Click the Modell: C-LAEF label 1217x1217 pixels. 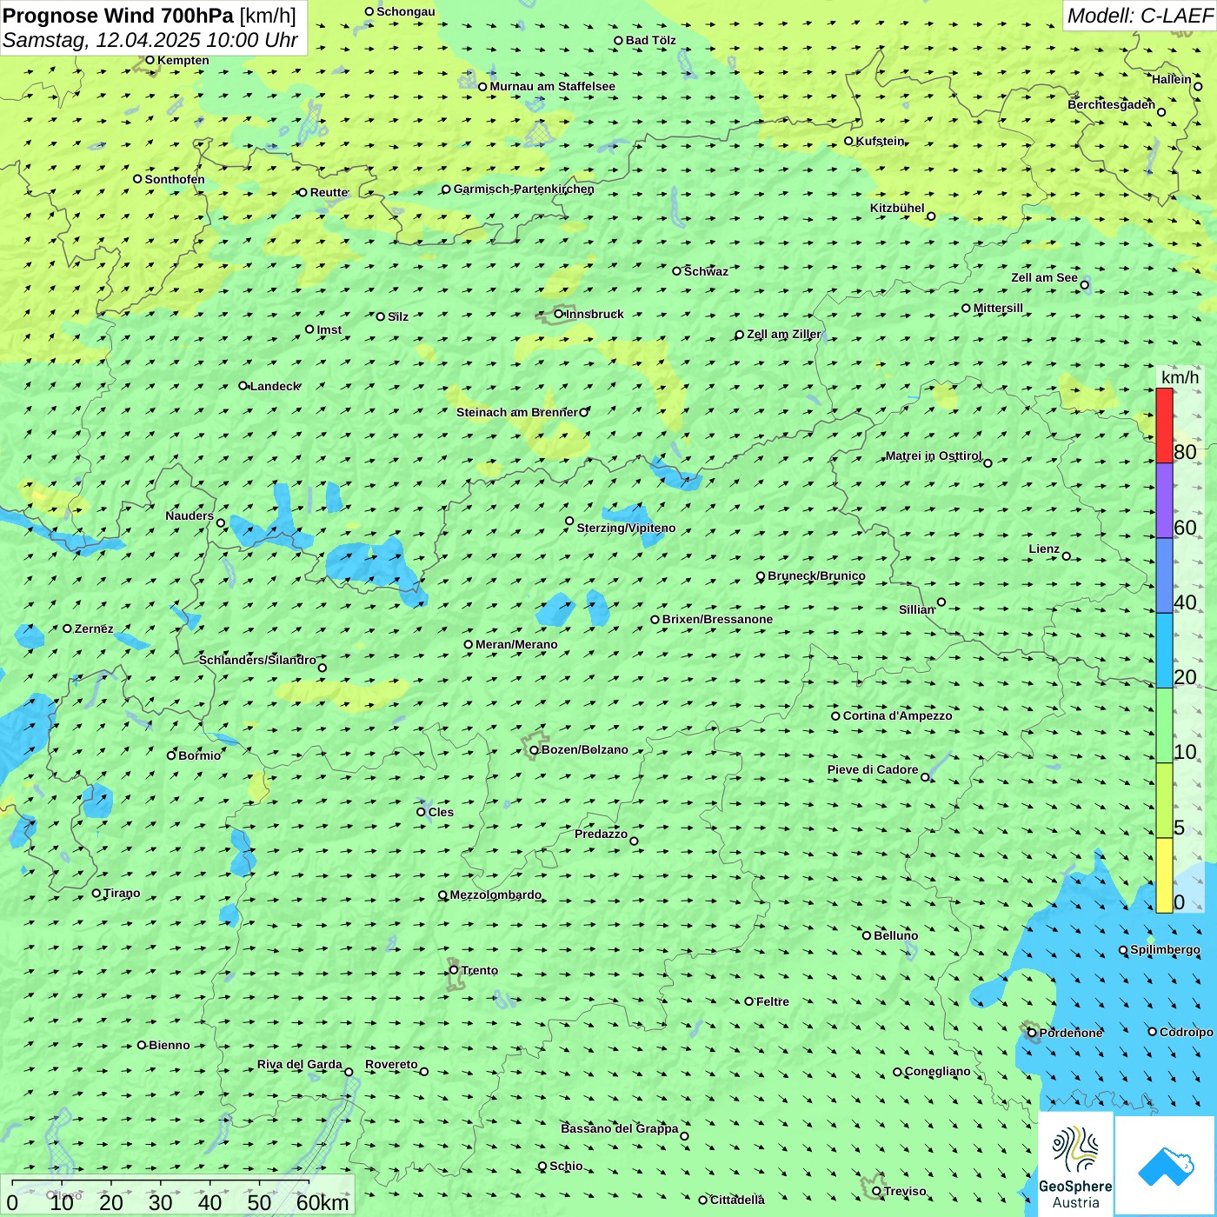[x=1140, y=16]
